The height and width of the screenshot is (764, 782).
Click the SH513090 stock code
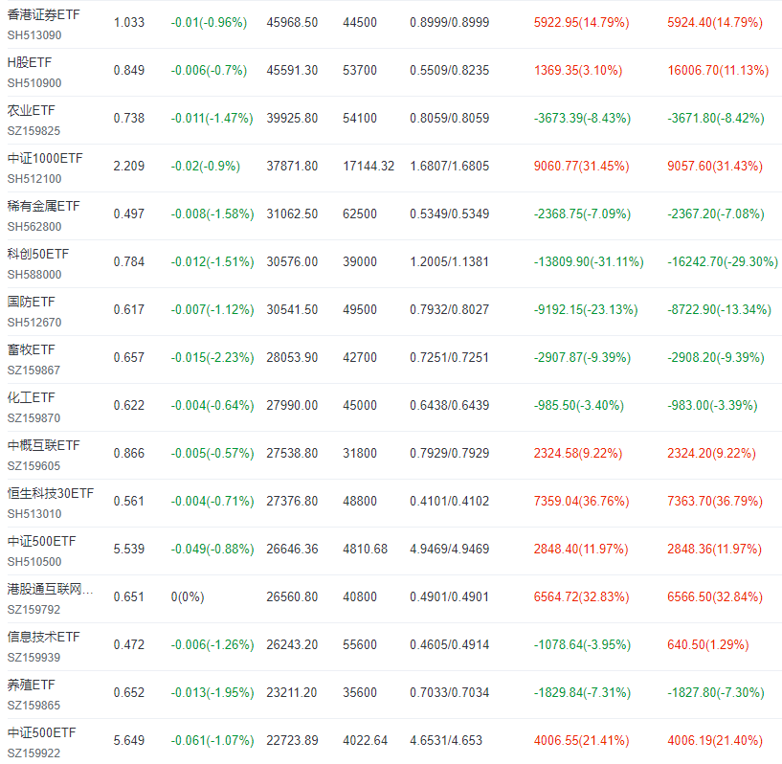(x=34, y=35)
